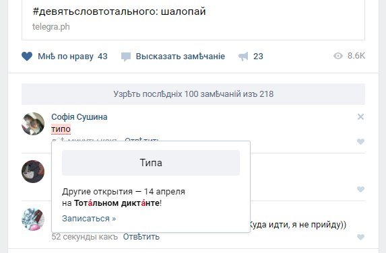The image size is (386, 253).
Task: Like the second comment with heart icon
Action: point(360,189)
